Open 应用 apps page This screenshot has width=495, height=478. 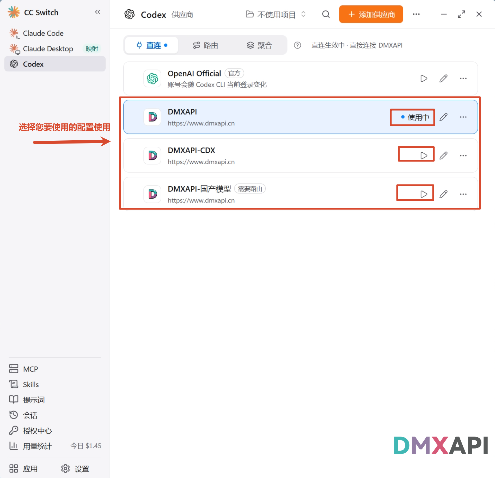[x=23, y=469]
